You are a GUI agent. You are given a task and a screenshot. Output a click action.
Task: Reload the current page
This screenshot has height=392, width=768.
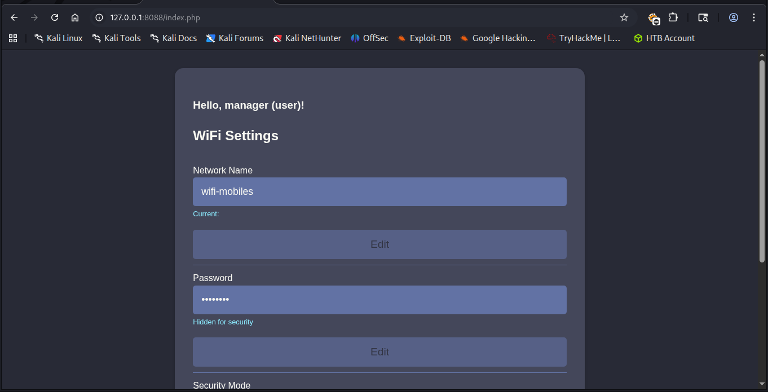tap(55, 17)
